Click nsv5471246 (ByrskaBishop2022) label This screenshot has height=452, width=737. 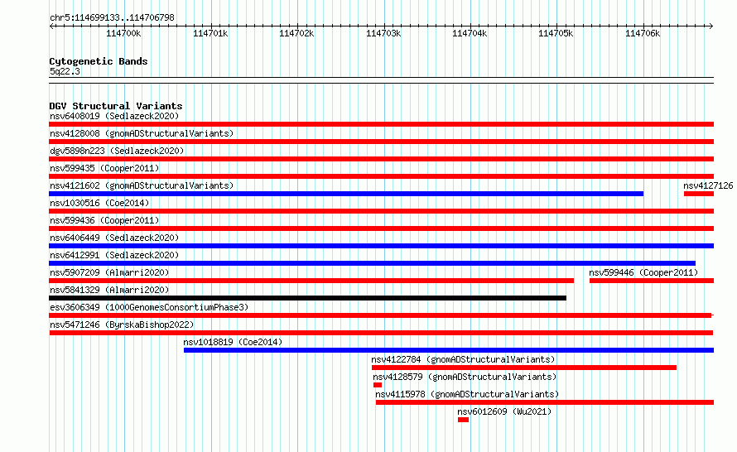coord(122,325)
